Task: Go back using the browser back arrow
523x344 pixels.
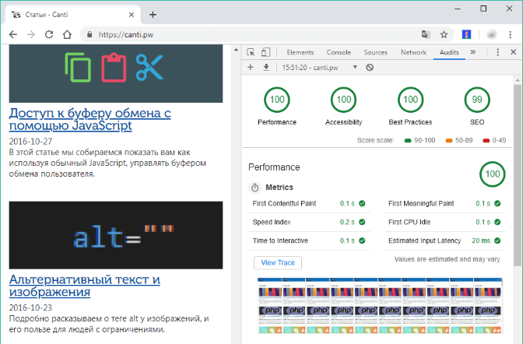Action: click(x=13, y=34)
